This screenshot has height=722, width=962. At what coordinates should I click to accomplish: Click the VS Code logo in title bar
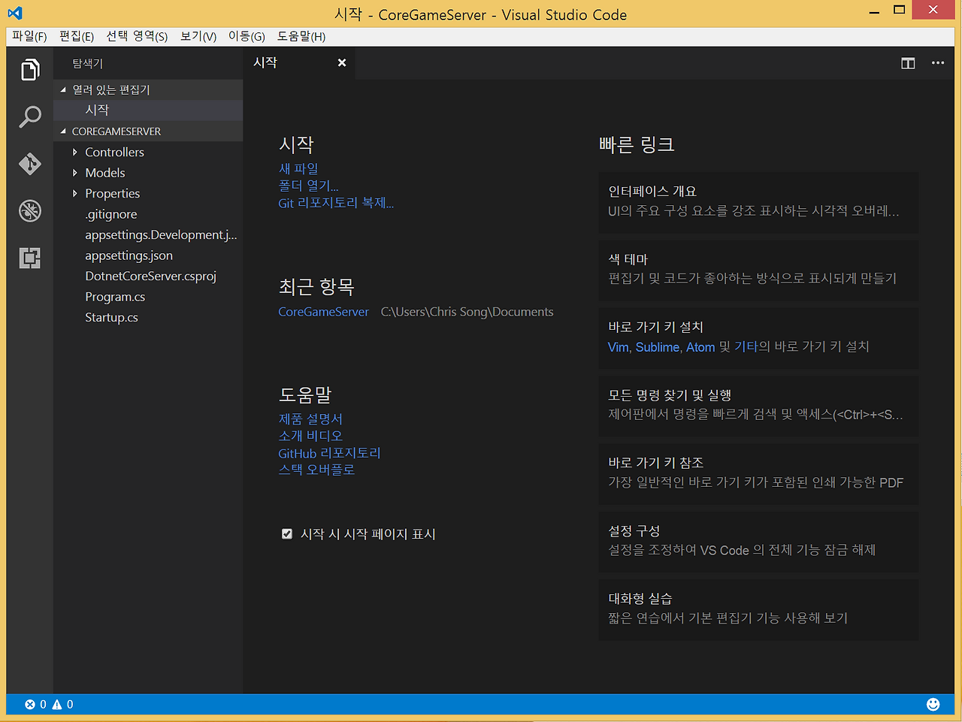pyautogui.click(x=15, y=14)
